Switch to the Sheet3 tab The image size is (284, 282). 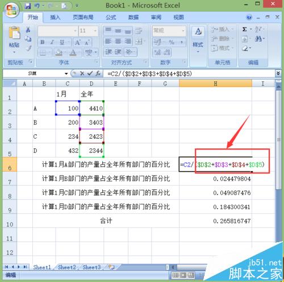[91, 267]
